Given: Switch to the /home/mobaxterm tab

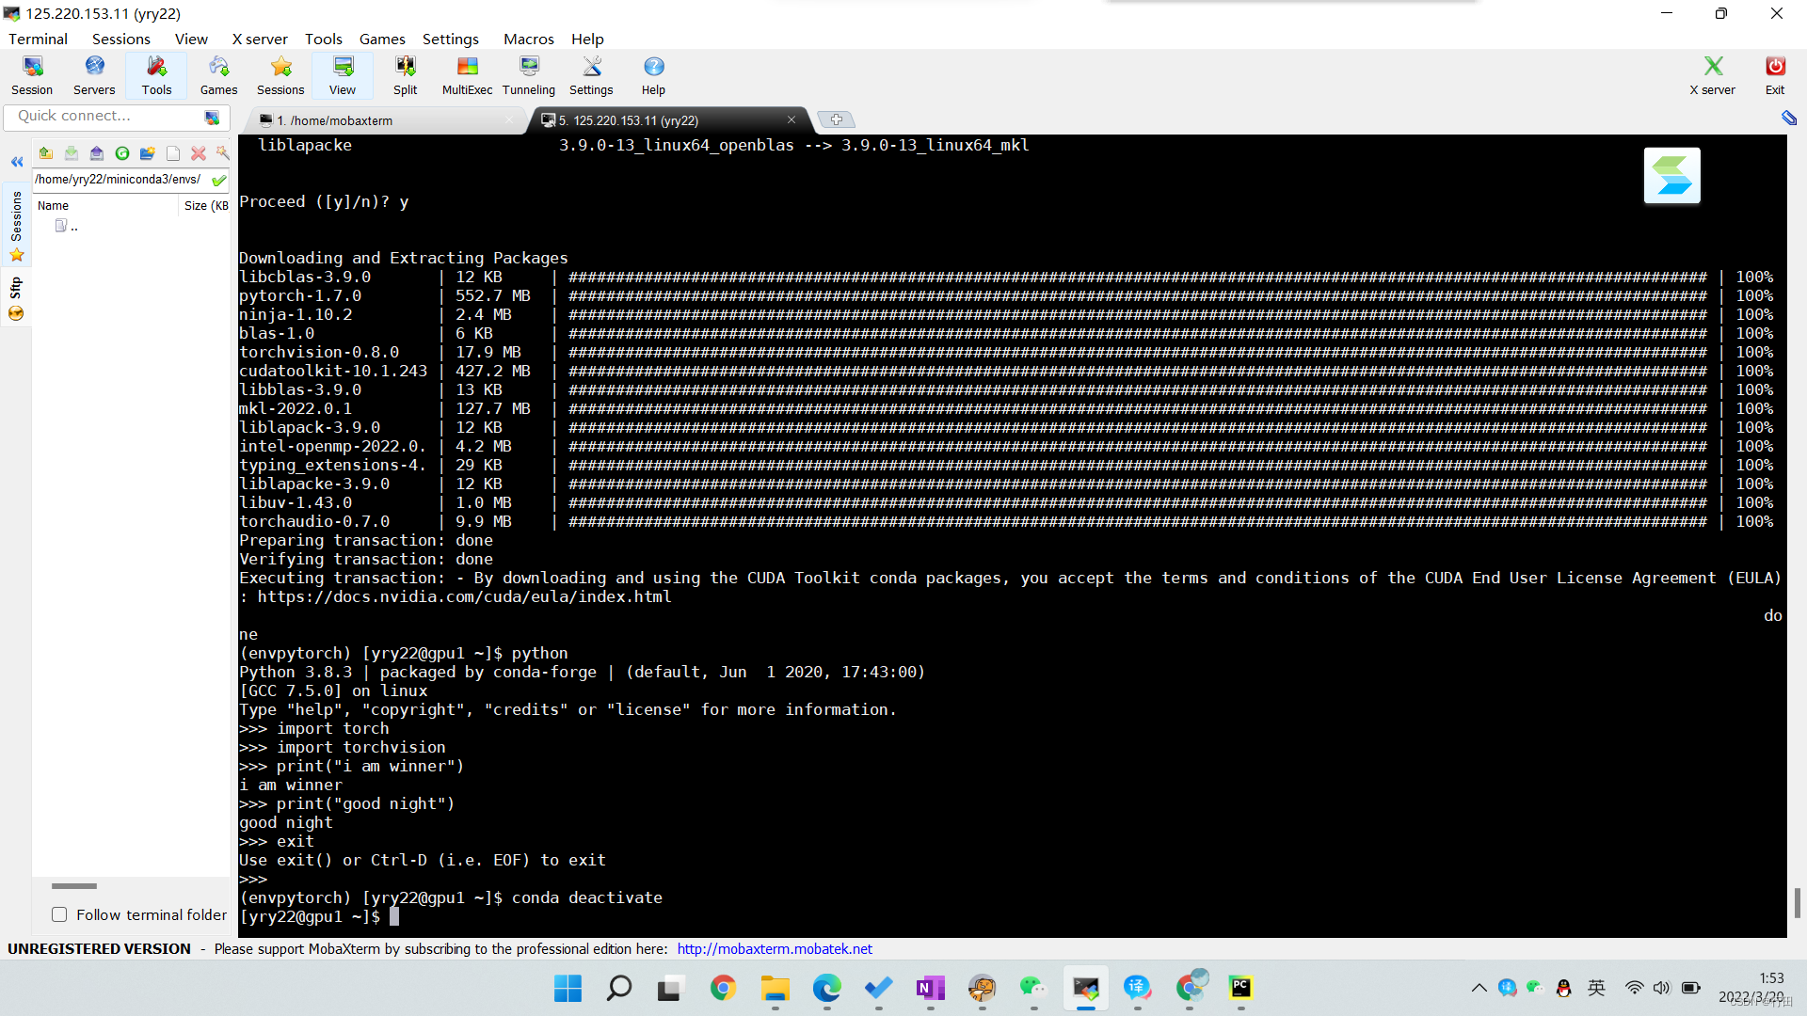Looking at the screenshot, I should coord(334,120).
